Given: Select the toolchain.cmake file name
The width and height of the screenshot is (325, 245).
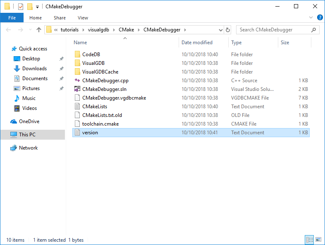Looking at the screenshot, I should click(x=100, y=124).
